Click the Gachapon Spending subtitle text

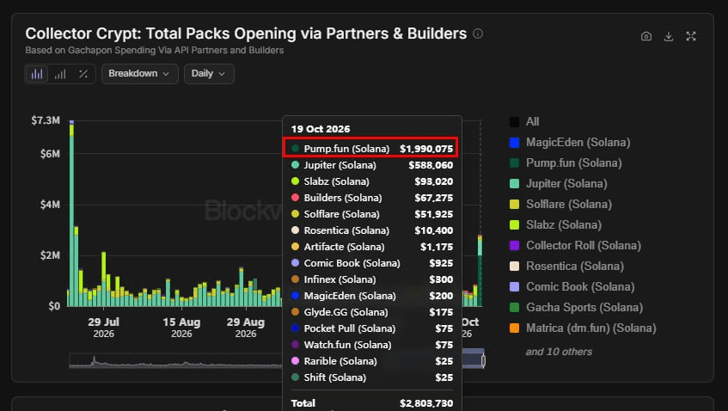click(x=154, y=50)
